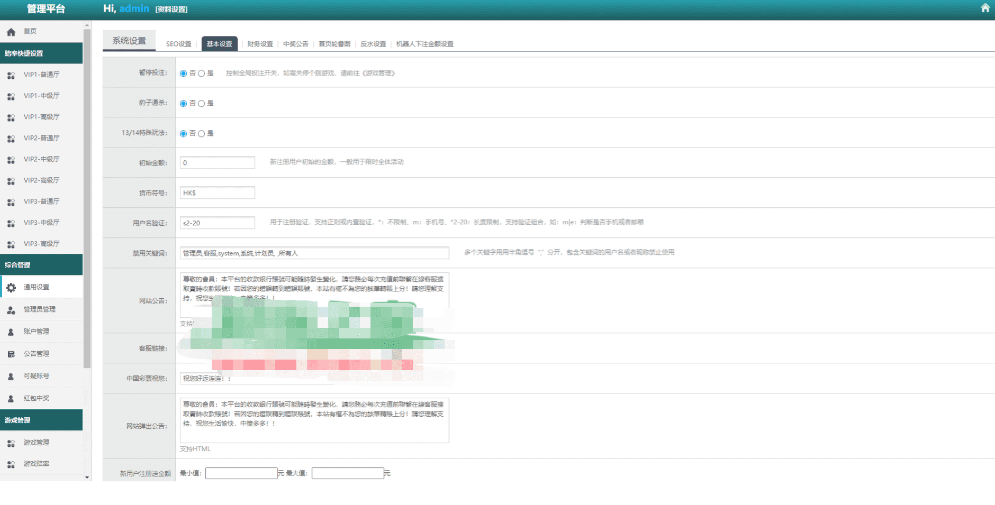The width and height of the screenshot is (995, 505).
Task: Click the icon next to VIP2-中级厅
Action: pos(11,160)
